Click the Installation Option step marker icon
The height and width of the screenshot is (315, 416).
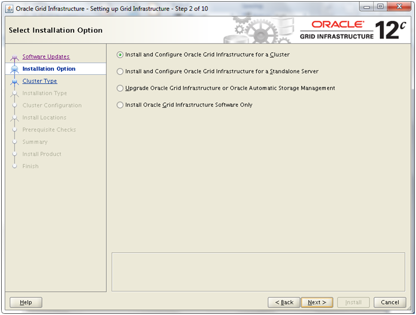[x=14, y=69]
